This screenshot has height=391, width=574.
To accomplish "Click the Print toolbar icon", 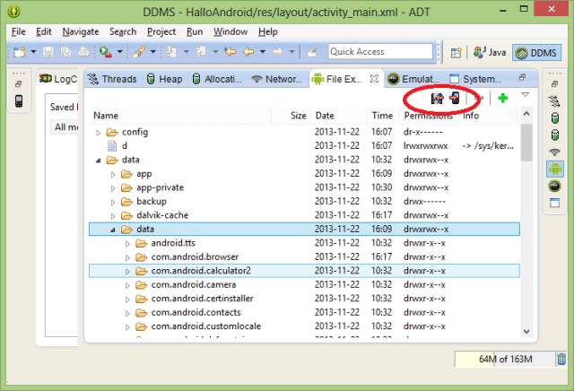I will tap(83, 52).
